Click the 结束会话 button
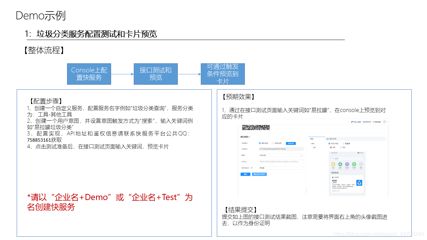Viewport: 427px width, 240px height. [x=291, y=143]
